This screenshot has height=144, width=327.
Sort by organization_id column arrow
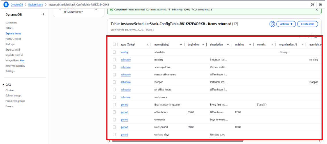click(302, 44)
